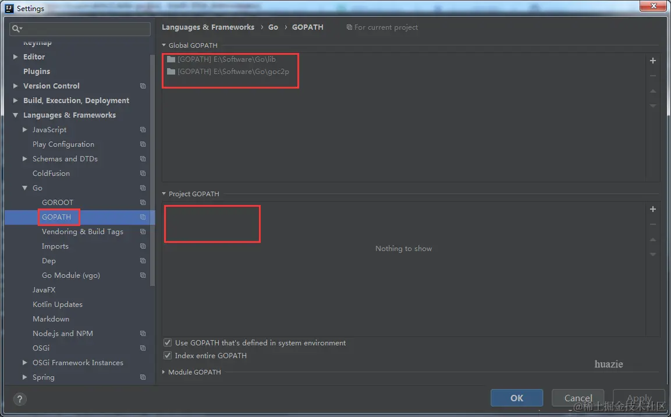
Task: Collapse the Go settings node
Action: click(25, 188)
